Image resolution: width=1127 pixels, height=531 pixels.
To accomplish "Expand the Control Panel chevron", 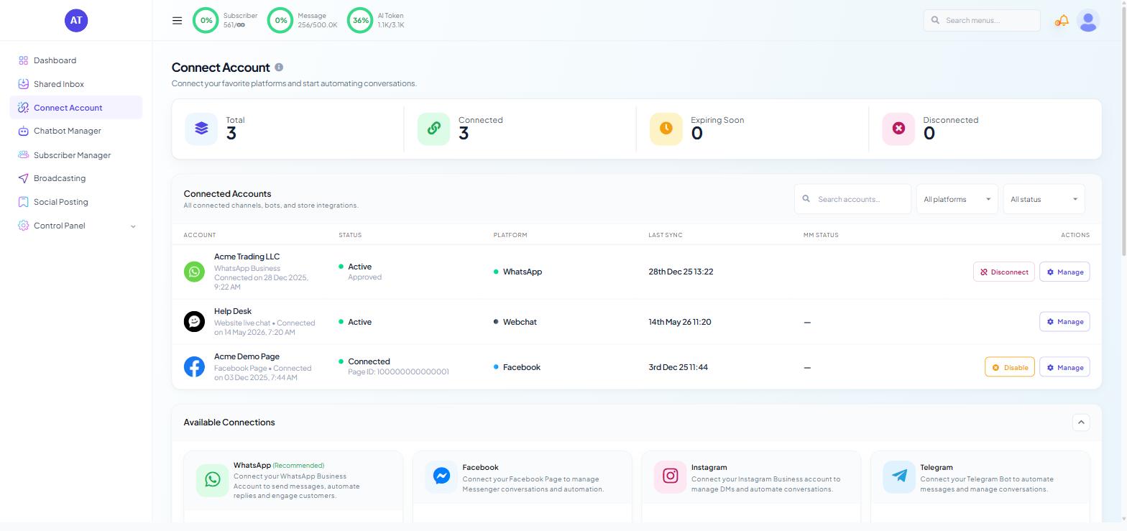I will (133, 226).
